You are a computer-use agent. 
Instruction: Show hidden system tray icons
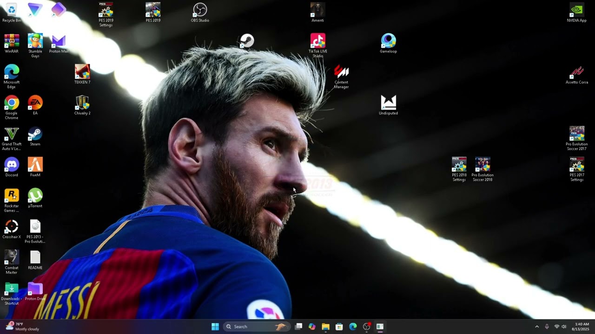pyautogui.click(x=537, y=327)
